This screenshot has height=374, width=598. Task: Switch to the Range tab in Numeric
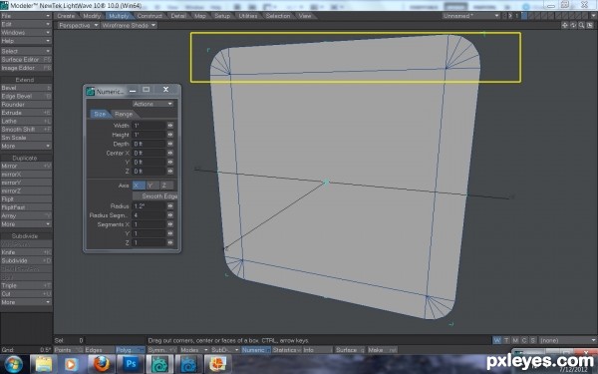coord(124,114)
